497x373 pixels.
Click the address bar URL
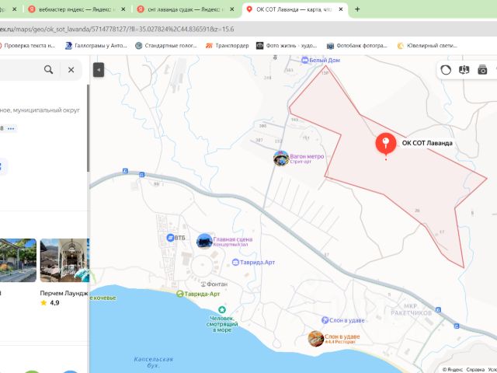(117, 30)
